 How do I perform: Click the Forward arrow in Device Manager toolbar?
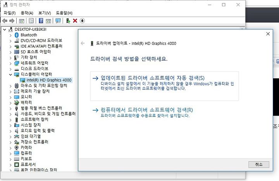click(12, 21)
